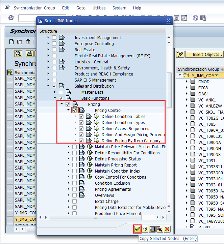This screenshot has height=244, width=224.
Task: Click the red X cancel button in dialog
Action: (x=167, y=229)
